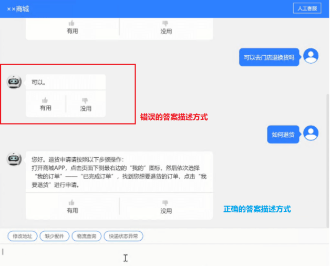Click user avatar beside 可以去门店退换货吗
Viewport: 331px width, 266px height.
tap(311, 56)
